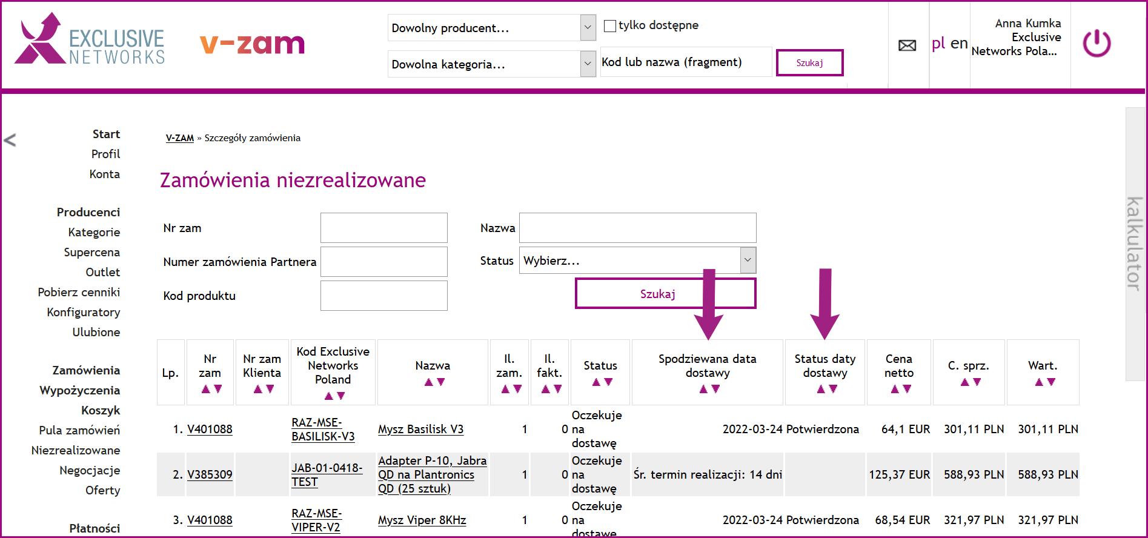This screenshot has height=538, width=1148.
Task: Sort Status column ascending
Action: [x=596, y=382]
